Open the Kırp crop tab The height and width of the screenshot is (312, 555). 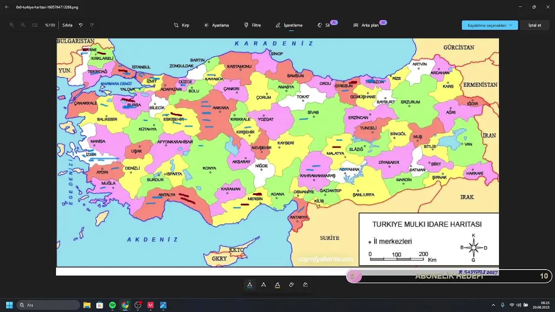181,25
